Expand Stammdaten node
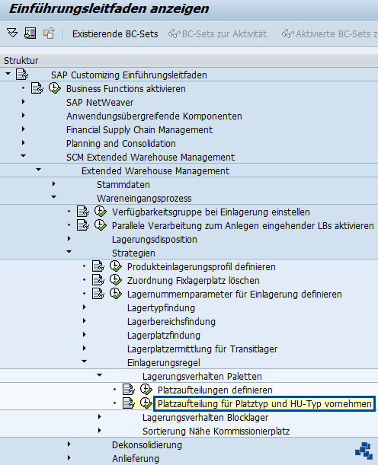This screenshot has width=378, height=465. (54, 184)
